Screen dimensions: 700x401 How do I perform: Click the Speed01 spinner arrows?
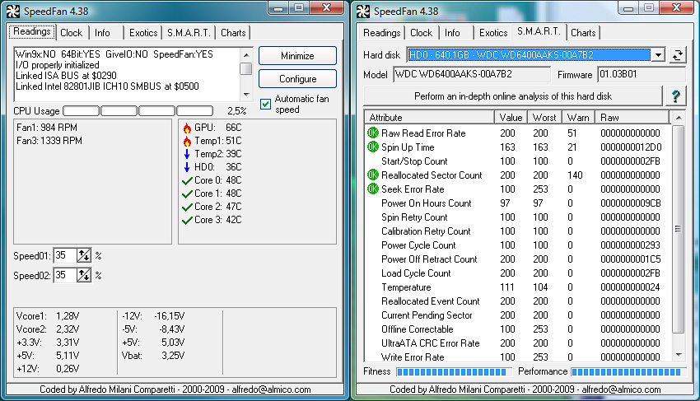[83, 255]
